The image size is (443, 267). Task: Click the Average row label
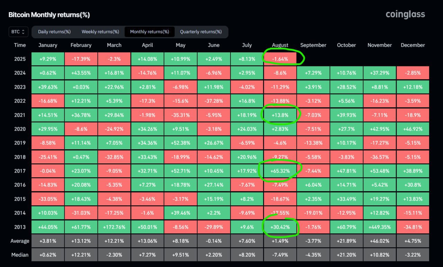tap(20, 241)
